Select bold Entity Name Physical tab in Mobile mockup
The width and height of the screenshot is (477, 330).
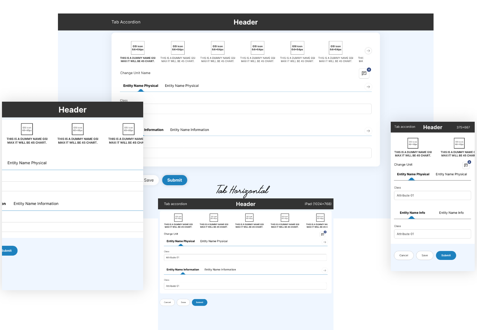[413, 174]
